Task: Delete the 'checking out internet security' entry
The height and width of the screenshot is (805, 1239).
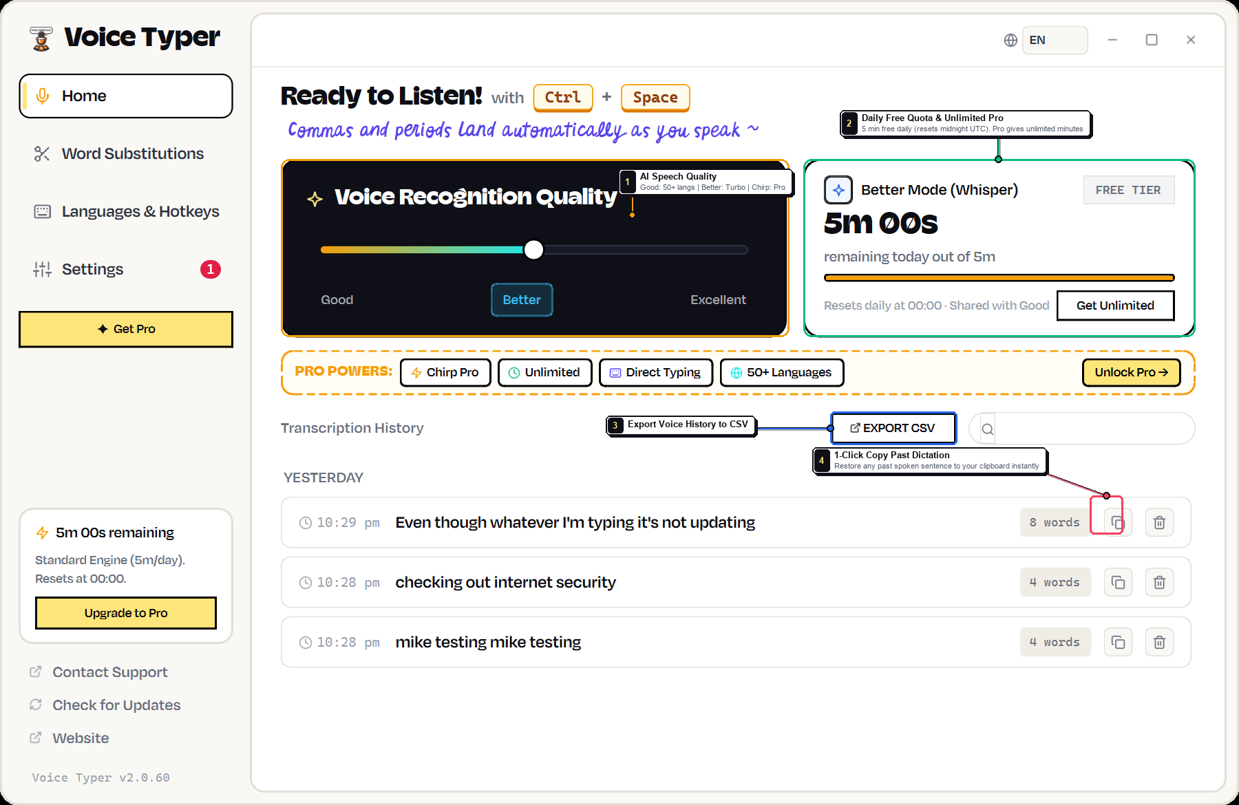Action: click(1159, 583)
